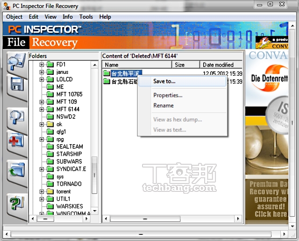Choose Save to... from context menu
299x241 pixels.
[x=164, y=81]
